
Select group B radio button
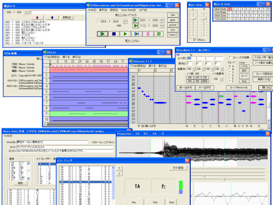click(x=230, y=69)
